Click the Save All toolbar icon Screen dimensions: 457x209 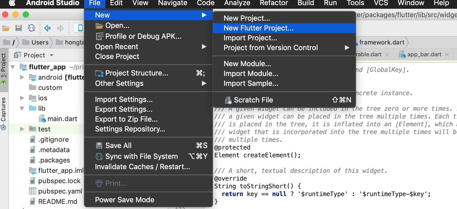pos(19,28)
